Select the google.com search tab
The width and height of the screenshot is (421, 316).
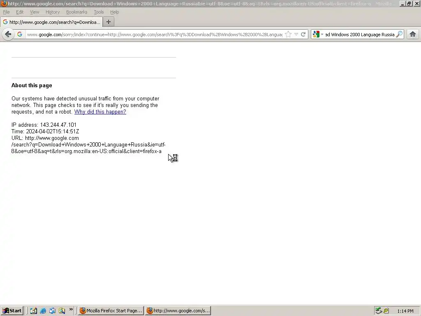click(51, 22)
